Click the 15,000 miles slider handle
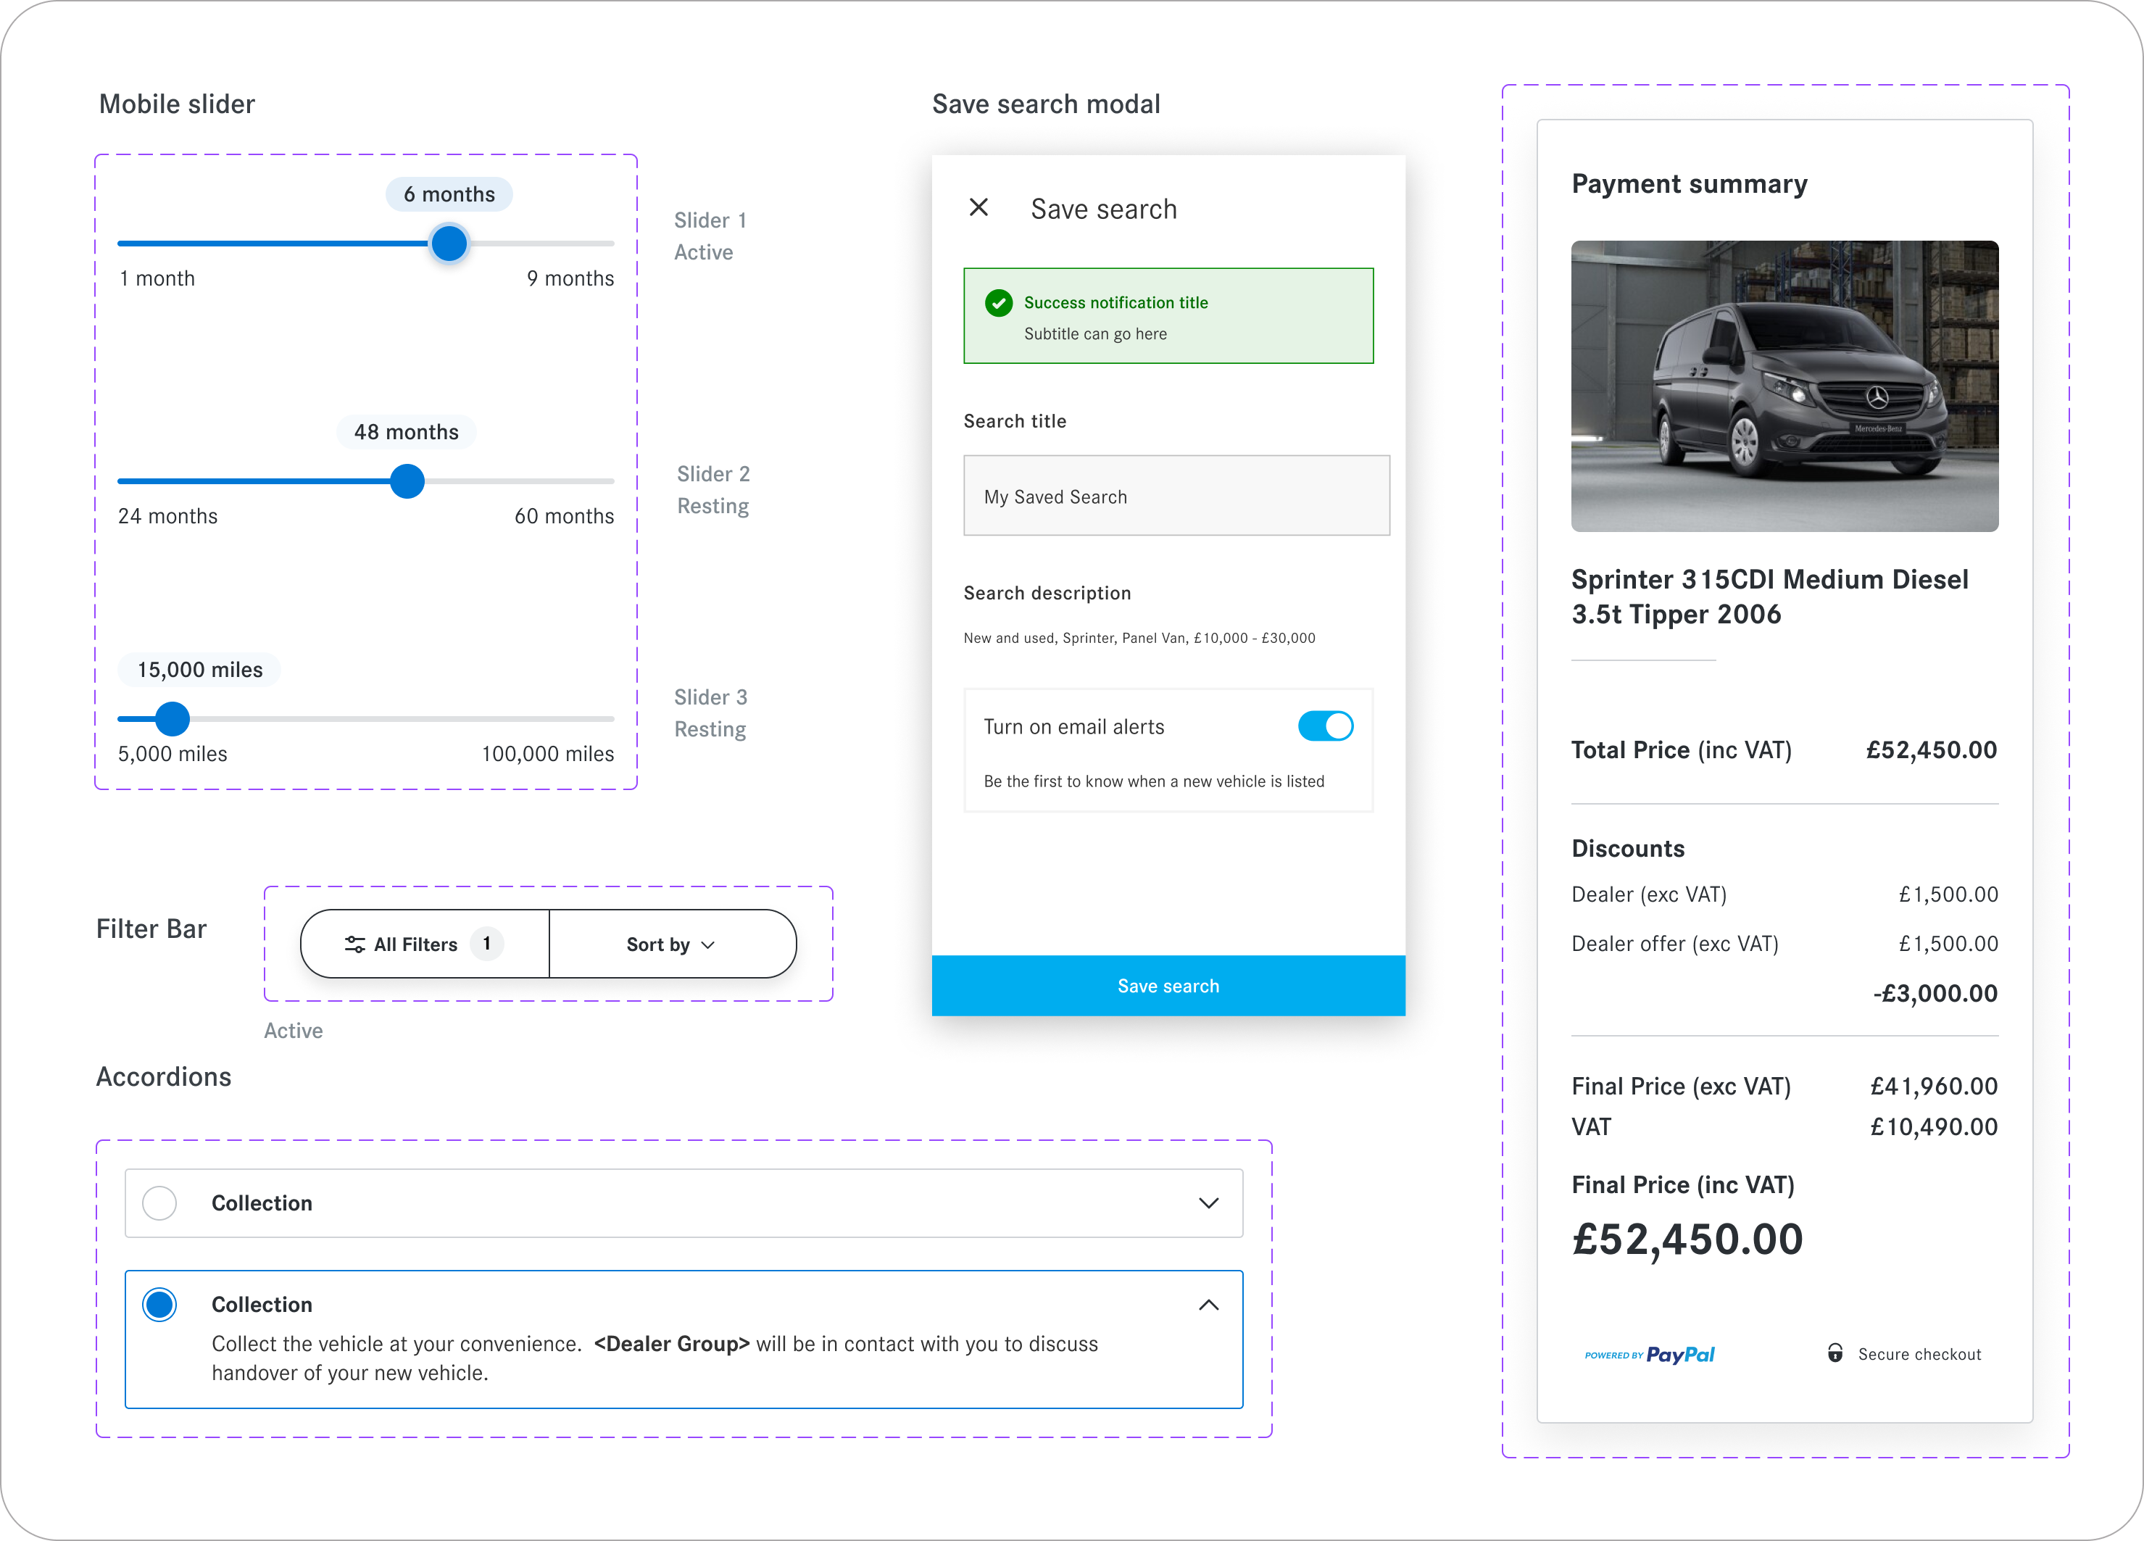The image size is (2144, 1541). (x=172, y=718)
